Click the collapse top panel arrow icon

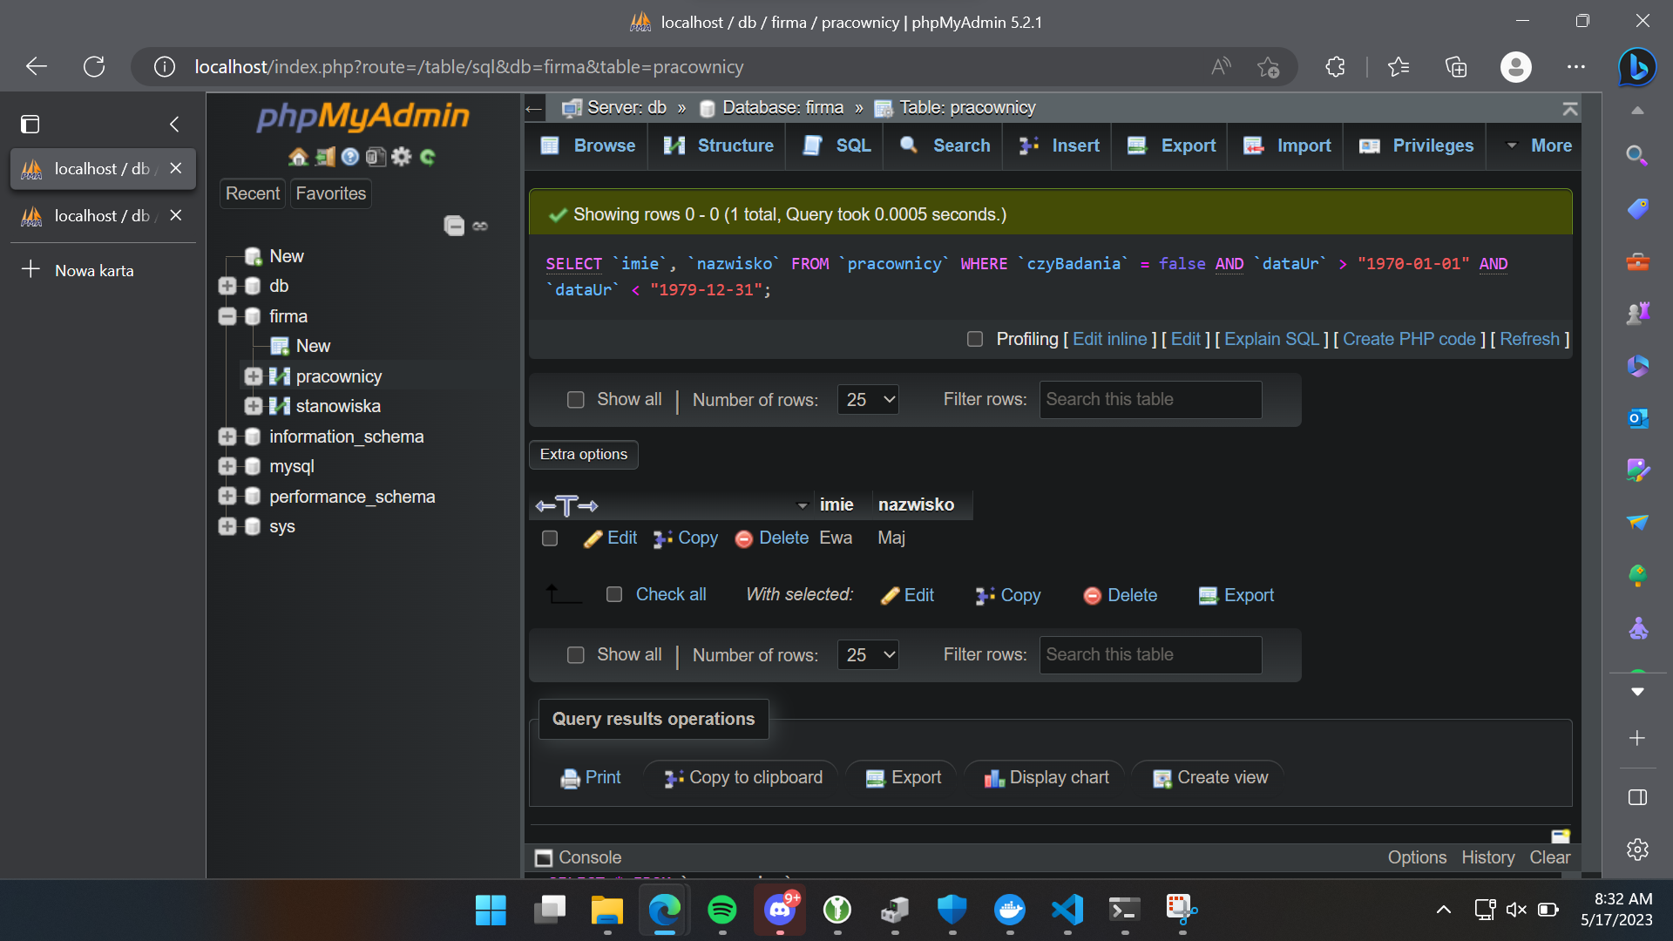1569,109
